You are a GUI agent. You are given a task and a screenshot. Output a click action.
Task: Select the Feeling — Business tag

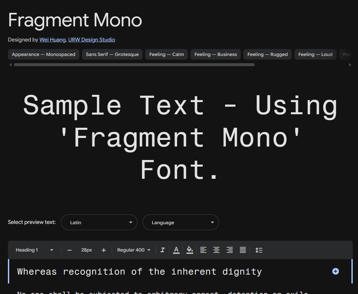point(215,54)
